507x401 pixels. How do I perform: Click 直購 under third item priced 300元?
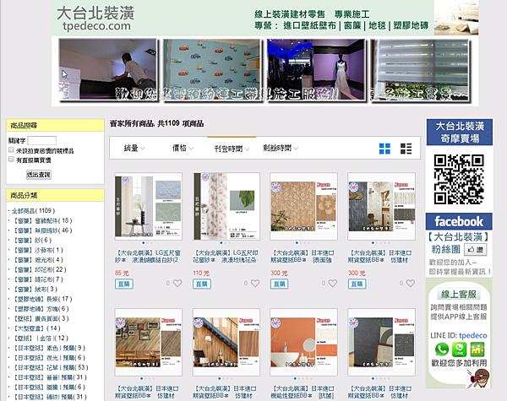tap(280, 284)
